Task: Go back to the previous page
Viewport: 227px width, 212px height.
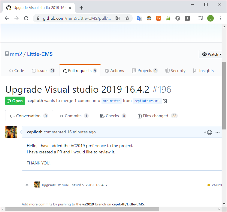Action: [x=7, y=18]
